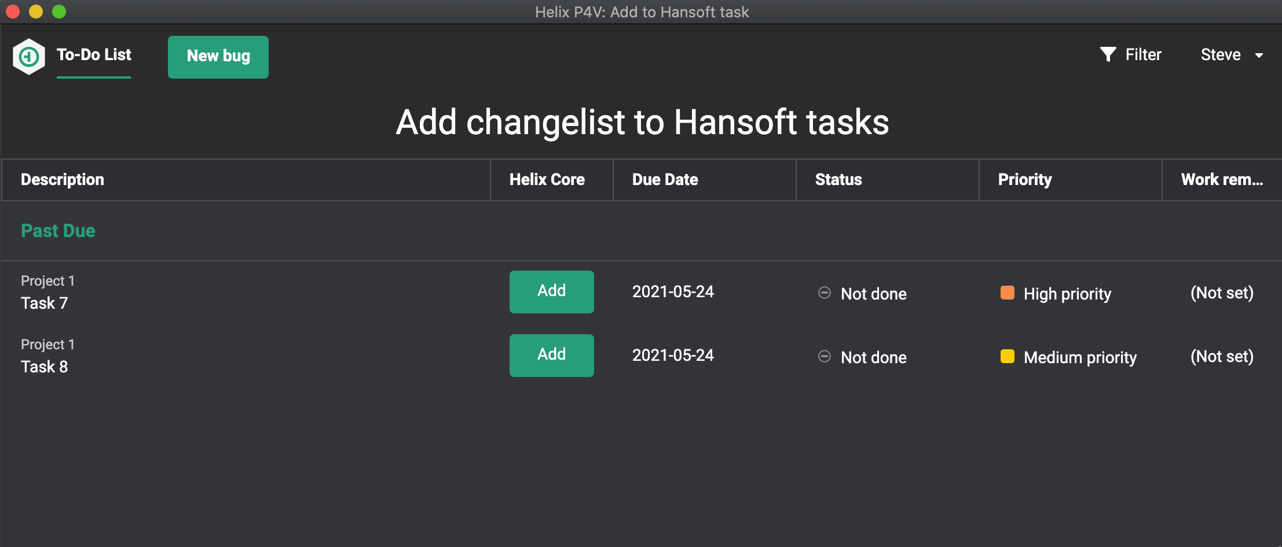Collapse the Past Due group
Screen dimensions: 1282x547
click(58, 231)
